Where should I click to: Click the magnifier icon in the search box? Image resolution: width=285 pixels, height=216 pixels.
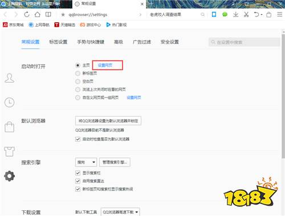click(203, 15)
